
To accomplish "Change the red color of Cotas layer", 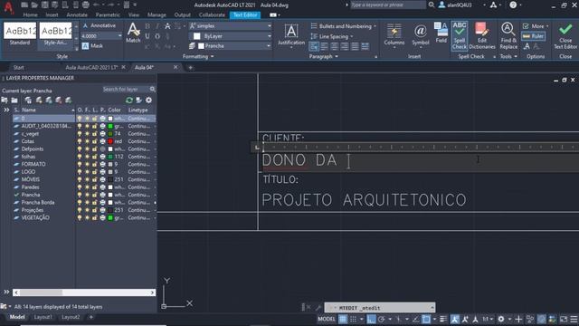I will [110, 141].
